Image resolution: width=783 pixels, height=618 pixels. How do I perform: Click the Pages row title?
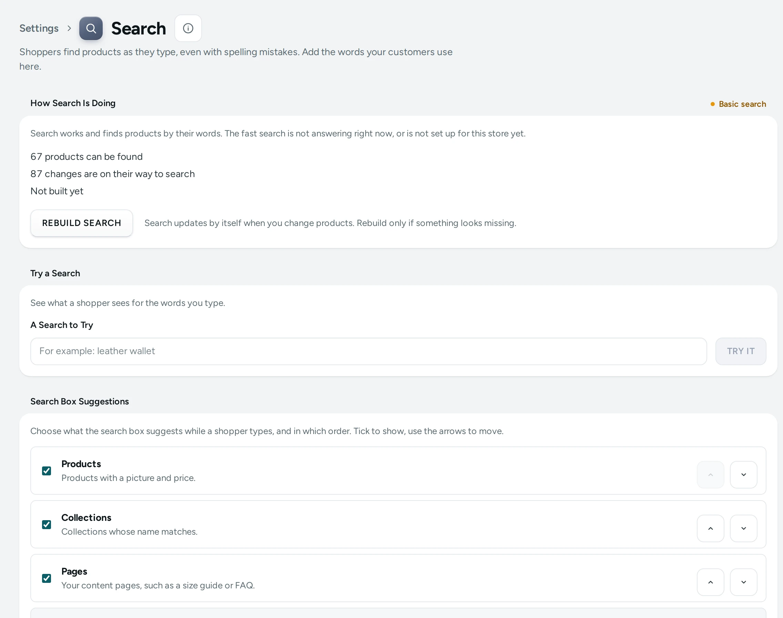pos(74,571)
